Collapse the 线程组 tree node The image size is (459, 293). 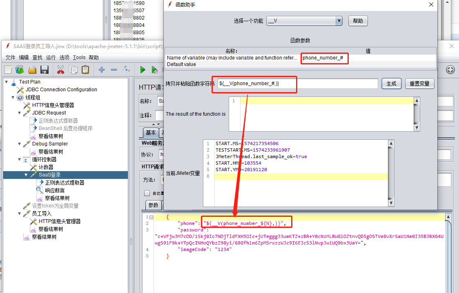click(13, 97)
